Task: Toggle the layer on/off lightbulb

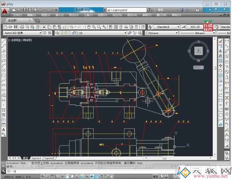Action: pos(62,33)
